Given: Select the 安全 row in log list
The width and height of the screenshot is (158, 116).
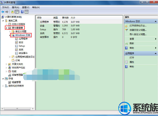Looking at the screenshot, I should tap(79, 26).
